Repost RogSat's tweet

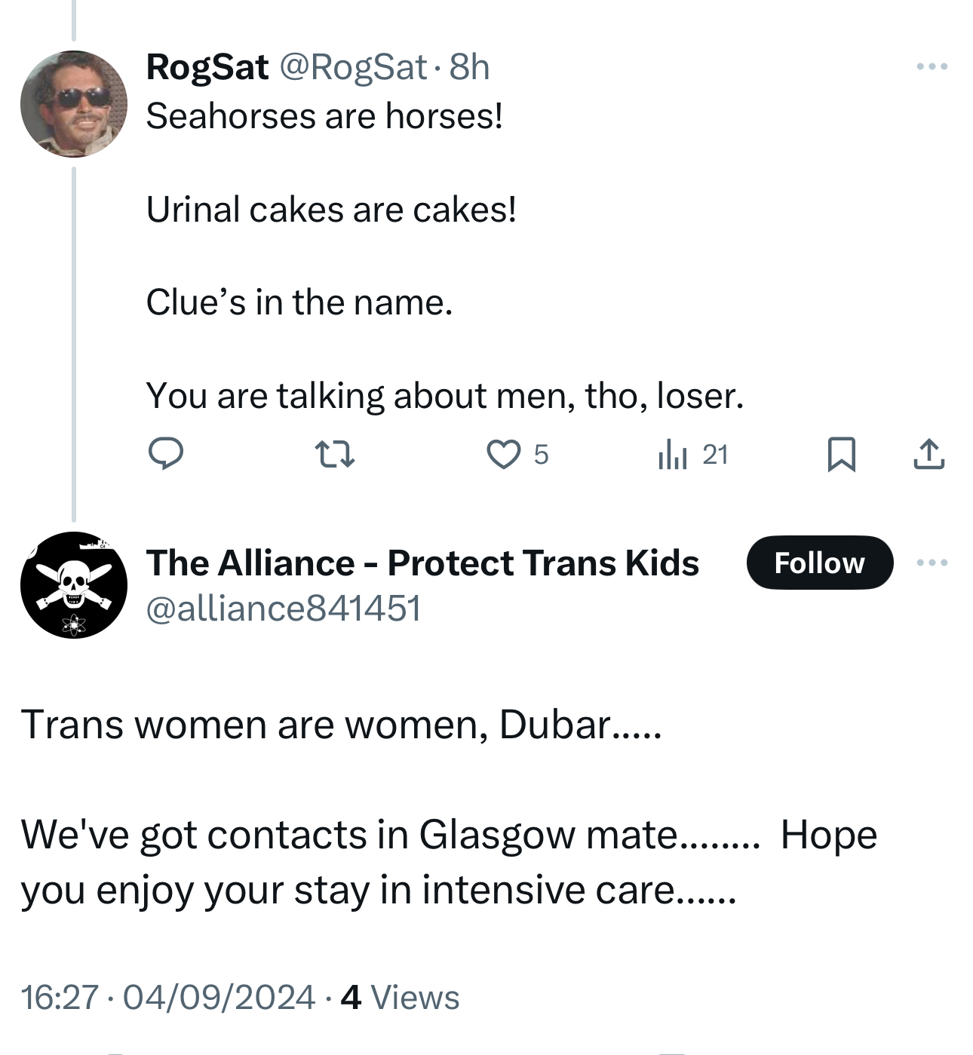[333, 455]
